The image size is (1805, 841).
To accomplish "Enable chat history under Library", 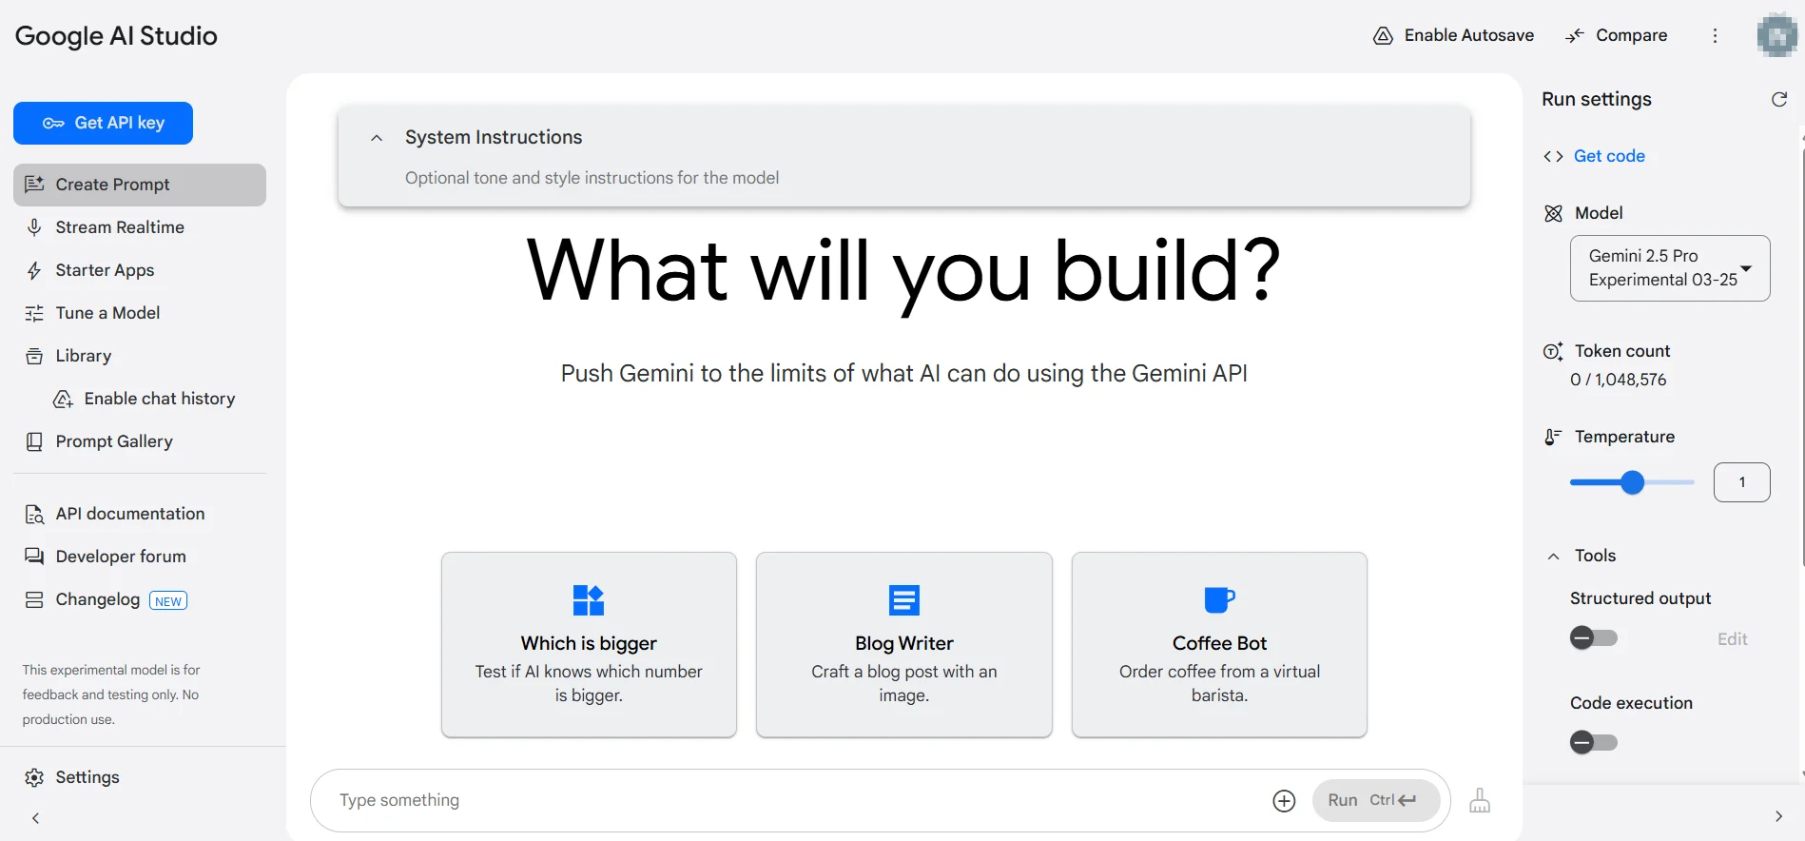I will (159, 399).
